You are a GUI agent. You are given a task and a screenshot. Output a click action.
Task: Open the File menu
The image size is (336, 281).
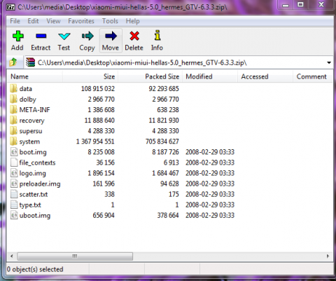(x=15, y=21)
